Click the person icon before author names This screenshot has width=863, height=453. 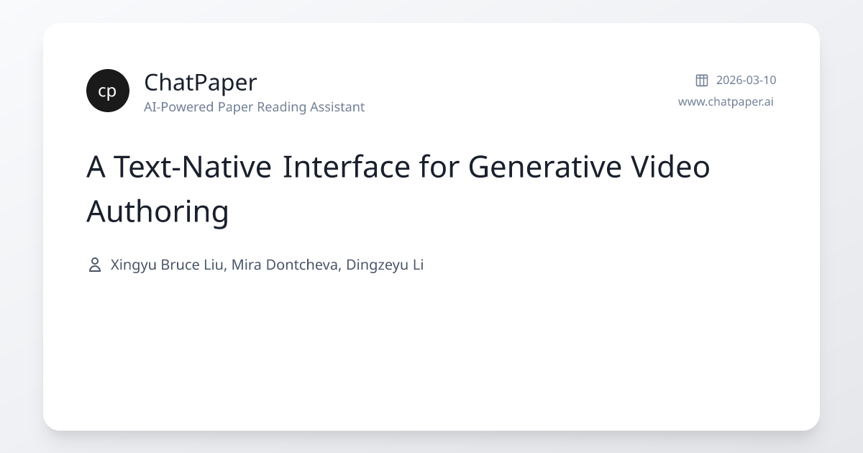tap(94, 265)
